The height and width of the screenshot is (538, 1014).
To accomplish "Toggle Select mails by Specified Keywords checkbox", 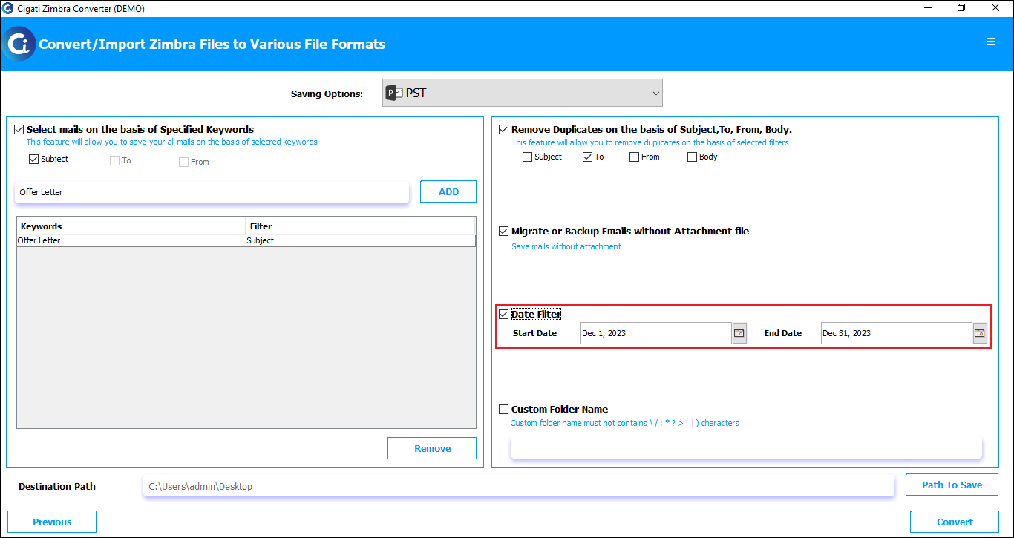I will (19, 129).
